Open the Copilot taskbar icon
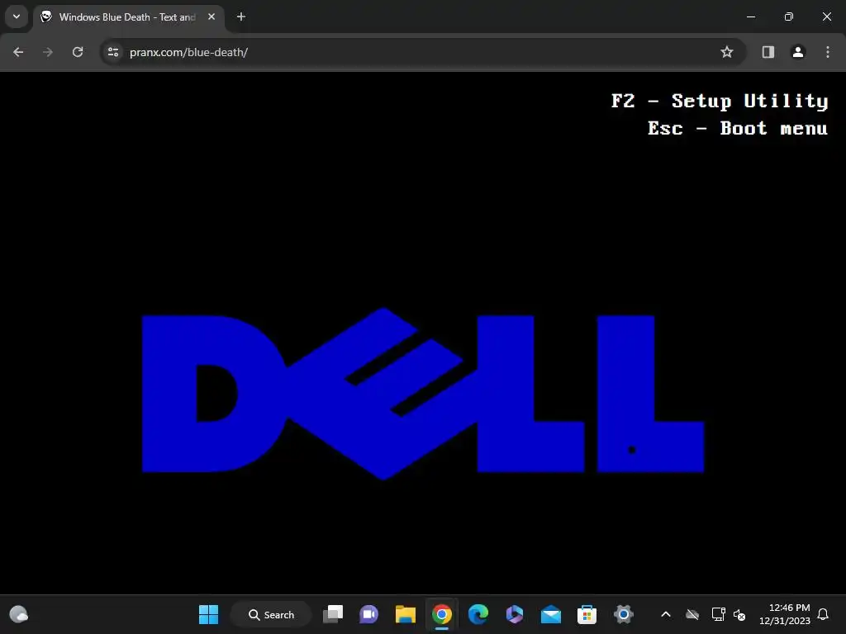This screenshot has height=634, width=846. (514, 614)
